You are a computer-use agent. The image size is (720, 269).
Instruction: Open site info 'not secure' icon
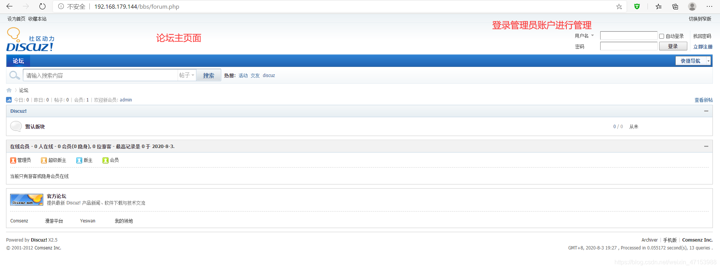pyautogui.click(x=61, y=6)
